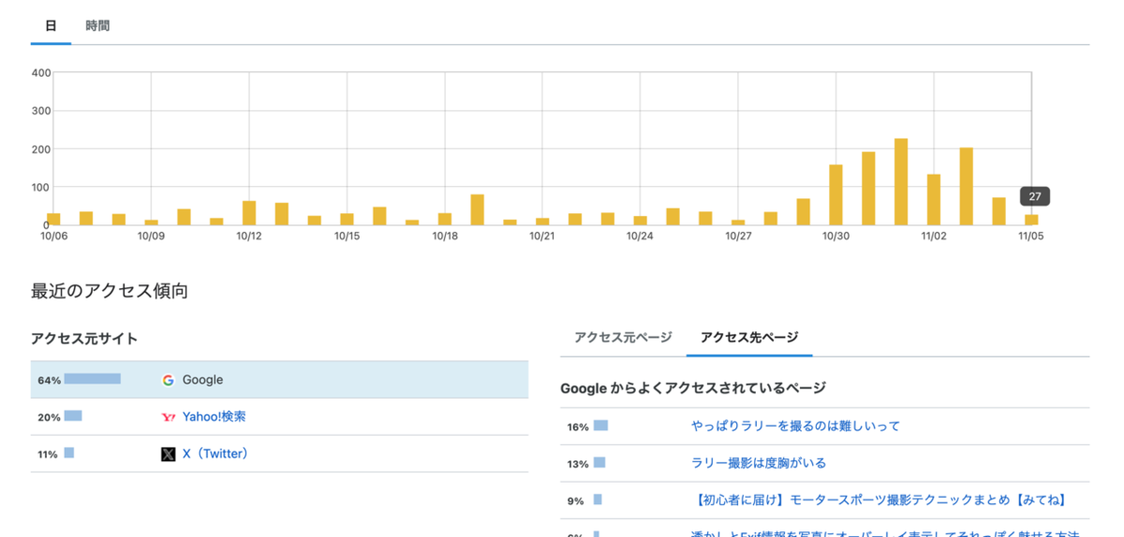Click the tallest chart bar near 11/01

click(x=901, y=181)
